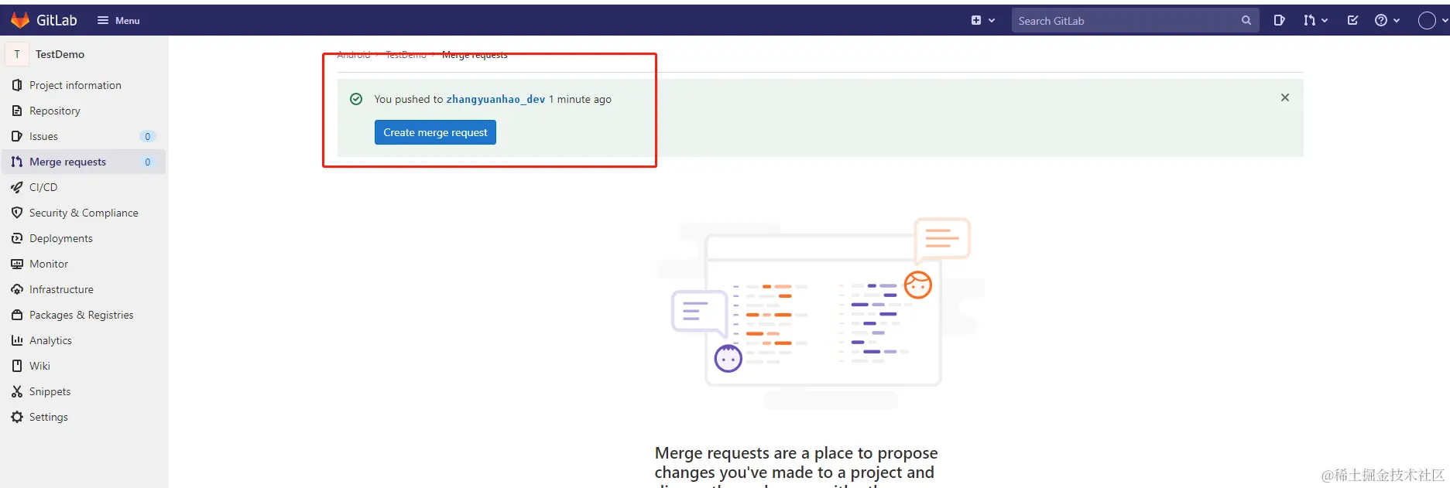Click '1 minute ago' timestamp
This screenshot has width=1450, height=488.
tap(580, 99)
